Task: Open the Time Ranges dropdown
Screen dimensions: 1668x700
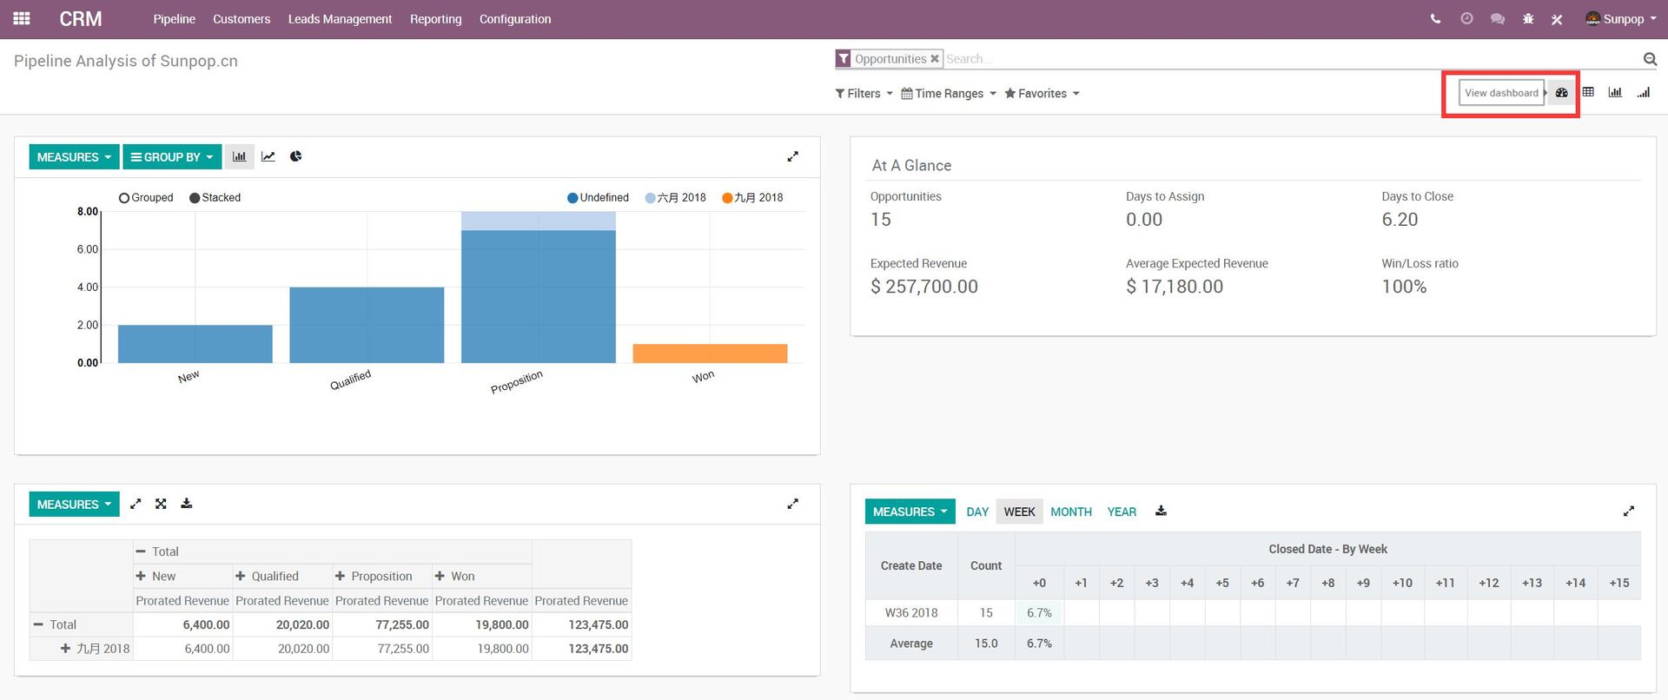Action: pos(949,94)
